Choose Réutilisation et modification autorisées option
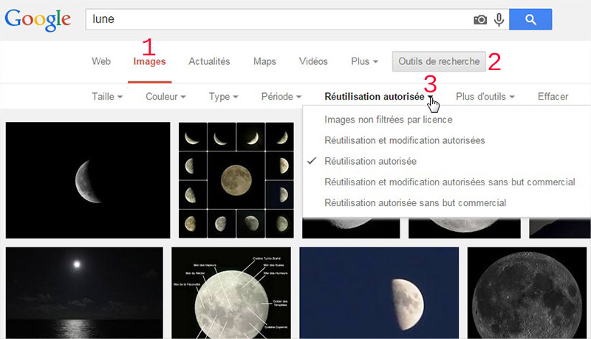591x339 pixels. [x=404, y=140]
